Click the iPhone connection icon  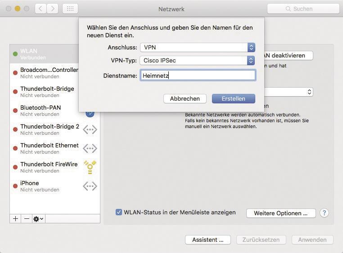90,186
